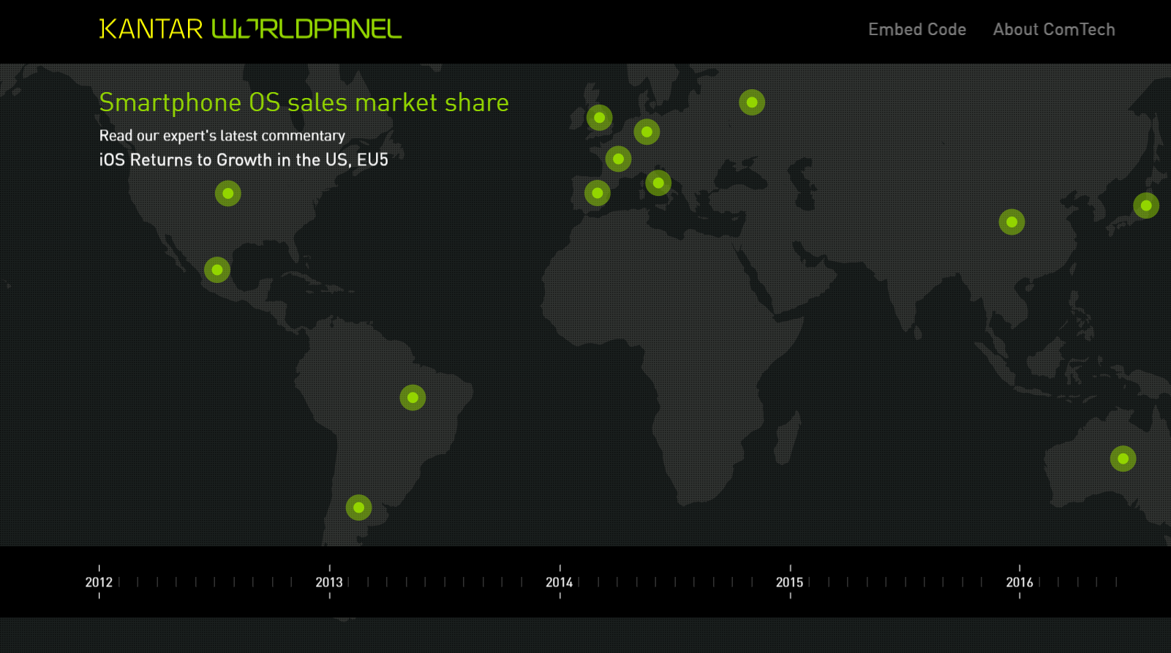Jump to 2014 on the timeline
This screenshot has height=653, width=1171.
pos(560,582)
